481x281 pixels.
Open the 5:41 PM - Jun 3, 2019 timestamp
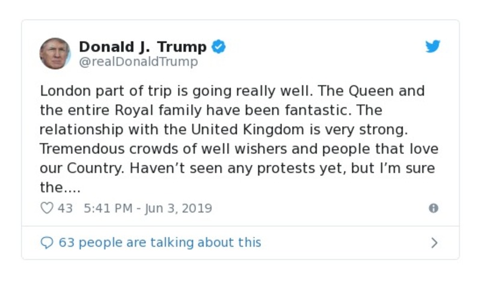tap(148, 208)
